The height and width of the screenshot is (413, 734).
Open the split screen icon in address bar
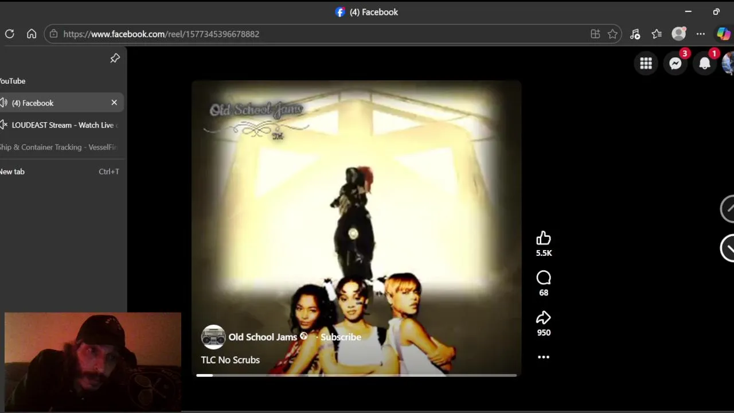tap(595, 34)
